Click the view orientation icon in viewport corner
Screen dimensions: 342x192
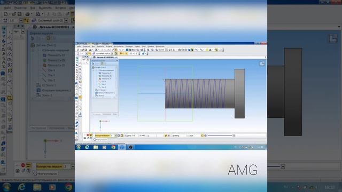(262, 63)
